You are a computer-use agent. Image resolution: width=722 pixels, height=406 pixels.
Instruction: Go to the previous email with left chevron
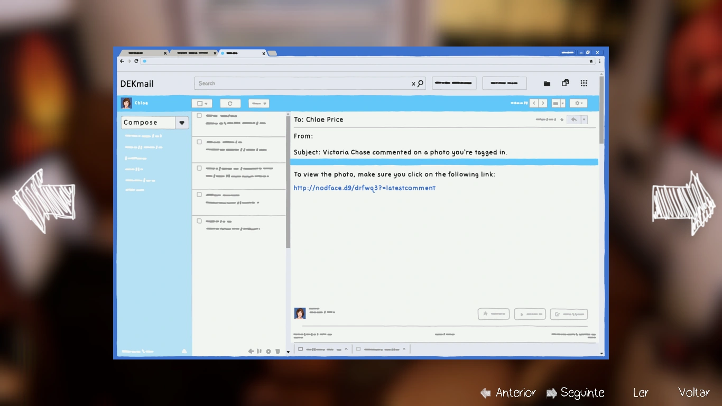click(534, 104)
